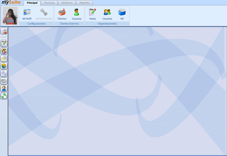Click sidebar note with clock icon

pyautogui.click(x=4, y=58)
